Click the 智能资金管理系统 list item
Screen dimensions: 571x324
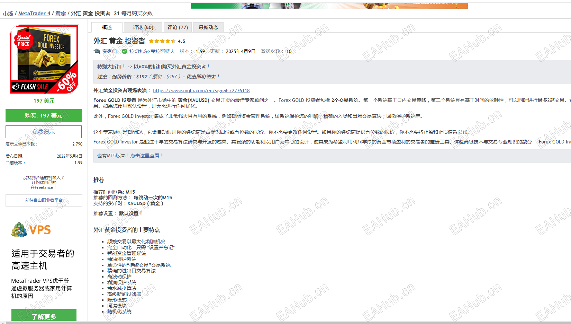[127, 253]
